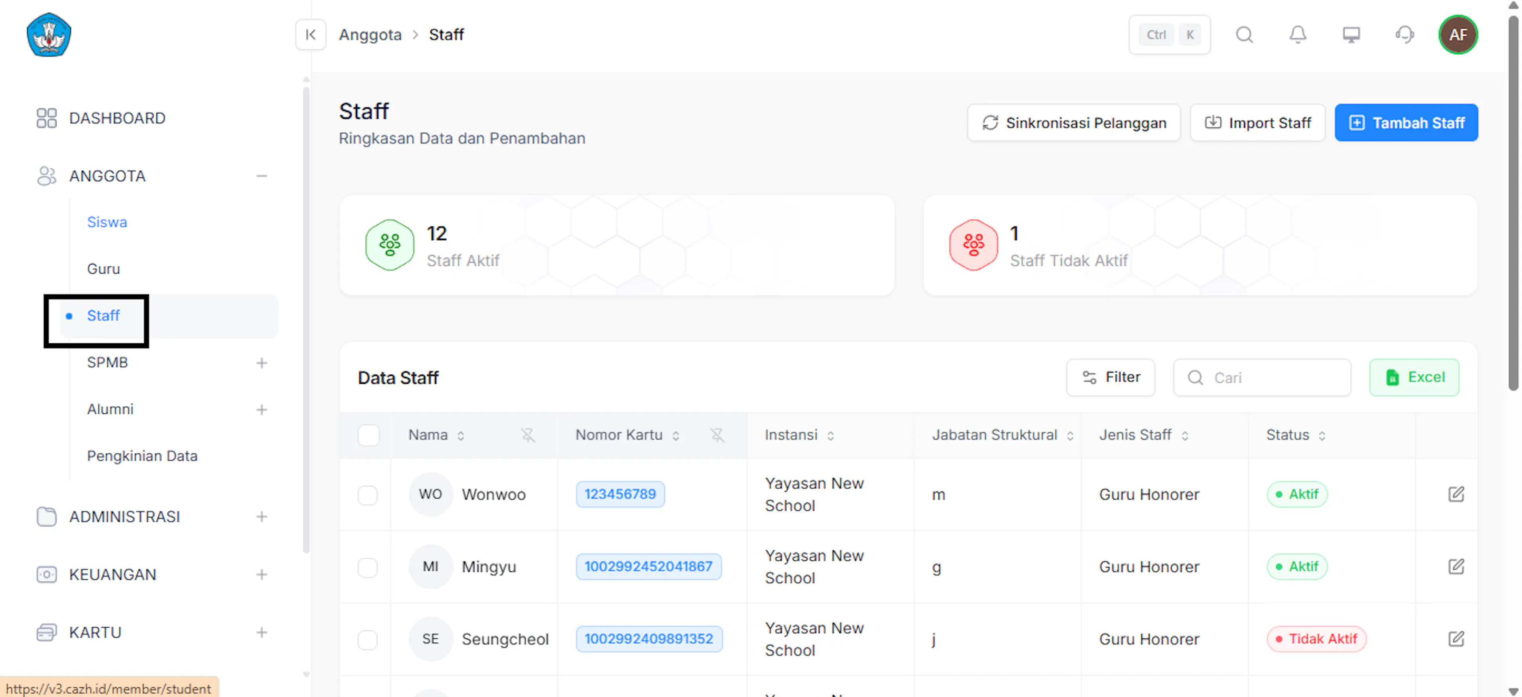1522x697 pixels.
Task: Expand the Alumni submenu
Action: (x=262, y=409)
